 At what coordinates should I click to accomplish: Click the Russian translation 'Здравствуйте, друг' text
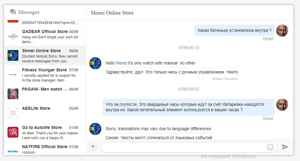(172, 72)
